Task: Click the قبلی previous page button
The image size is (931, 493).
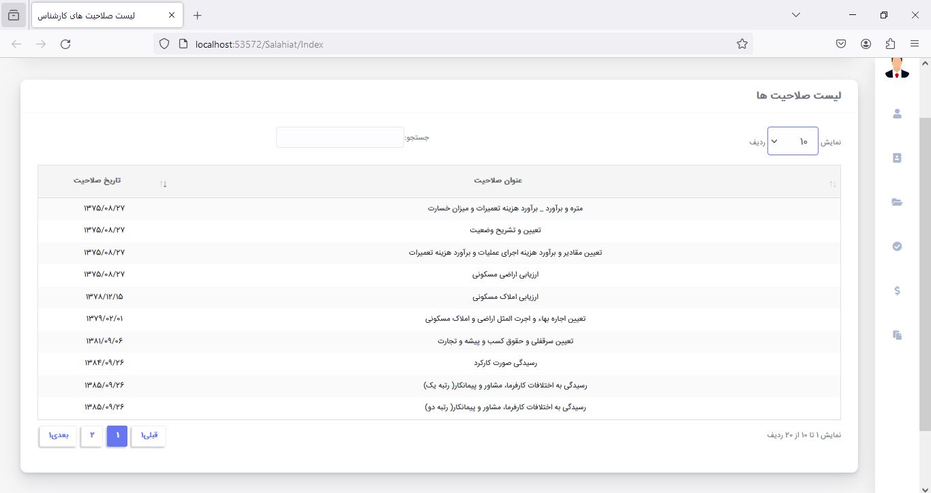Action: pos(149,436)
